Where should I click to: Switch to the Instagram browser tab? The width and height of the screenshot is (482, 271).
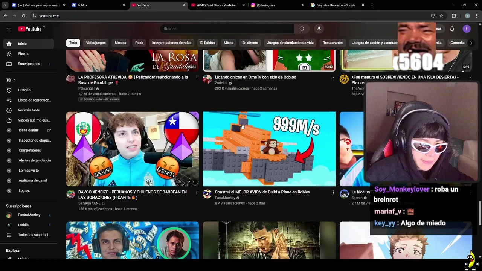tap(278, 5)
